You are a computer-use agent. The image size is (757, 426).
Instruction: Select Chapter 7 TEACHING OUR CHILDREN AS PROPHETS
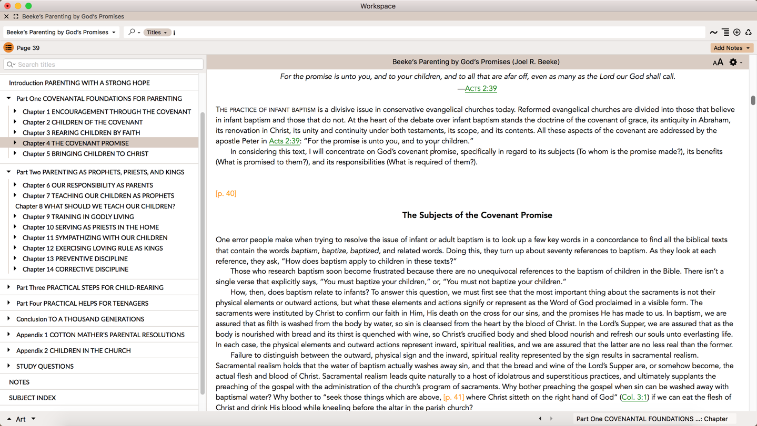(x=99, y=196)
